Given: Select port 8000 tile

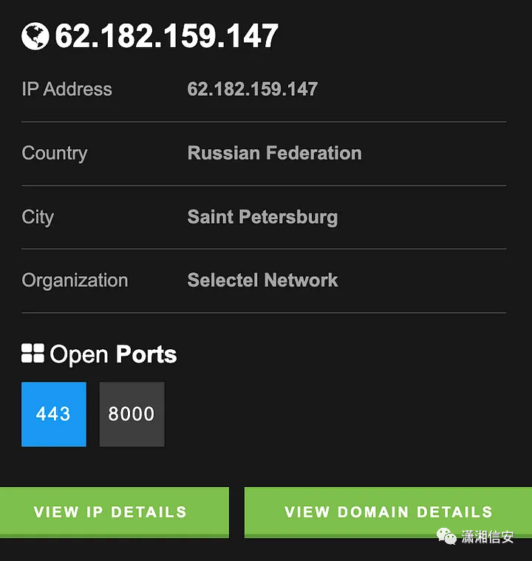Looking at the screenshot, I should [132, 414].
